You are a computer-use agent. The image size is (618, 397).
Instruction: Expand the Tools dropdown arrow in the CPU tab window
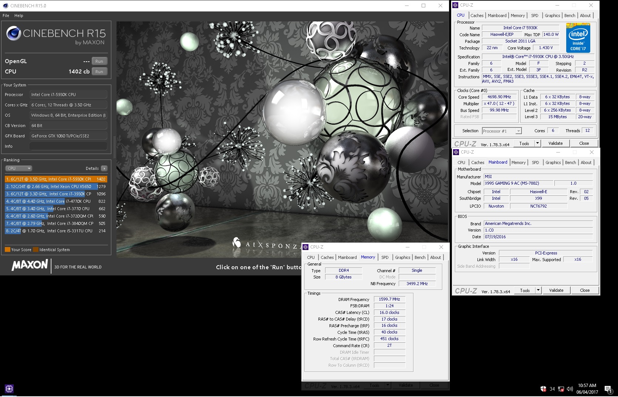[x=537, y=143]
